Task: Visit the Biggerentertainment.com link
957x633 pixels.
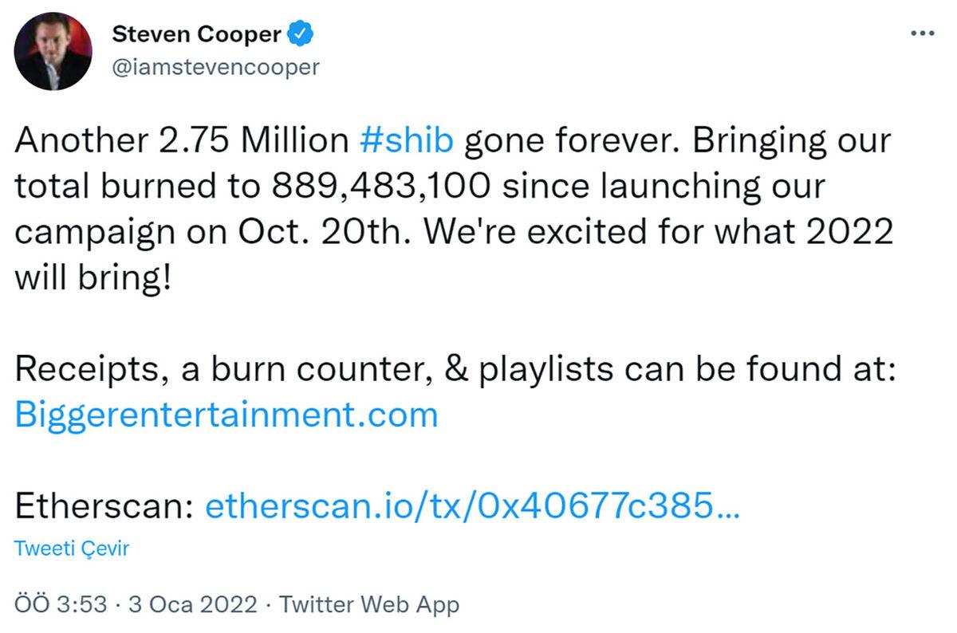Action: click(226, 415)
